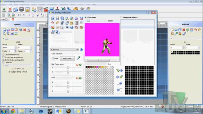Click the red X delete icon in Sprites panel

(25, 30)
